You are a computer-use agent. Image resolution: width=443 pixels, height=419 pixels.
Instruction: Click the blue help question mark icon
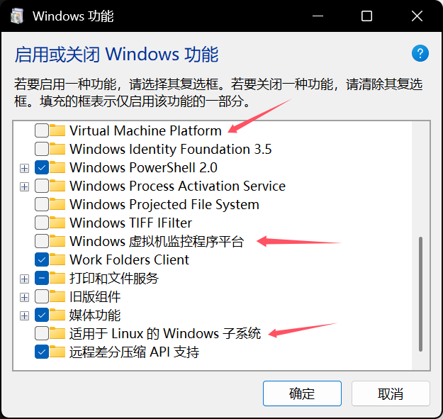pyautogui.click(x=420, y=53)
